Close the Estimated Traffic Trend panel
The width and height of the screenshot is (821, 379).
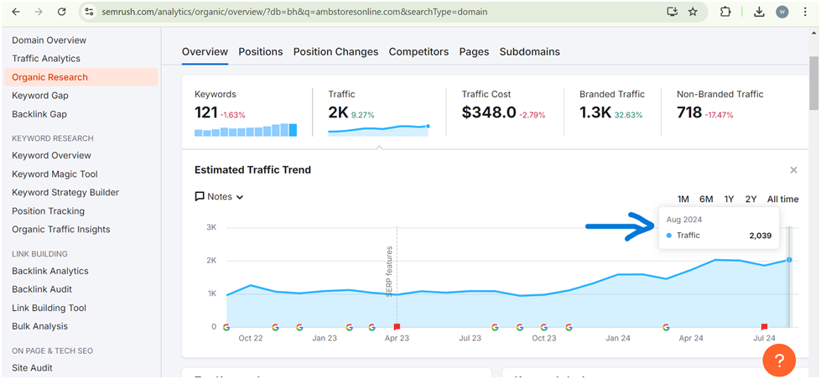tap(794, 170)
